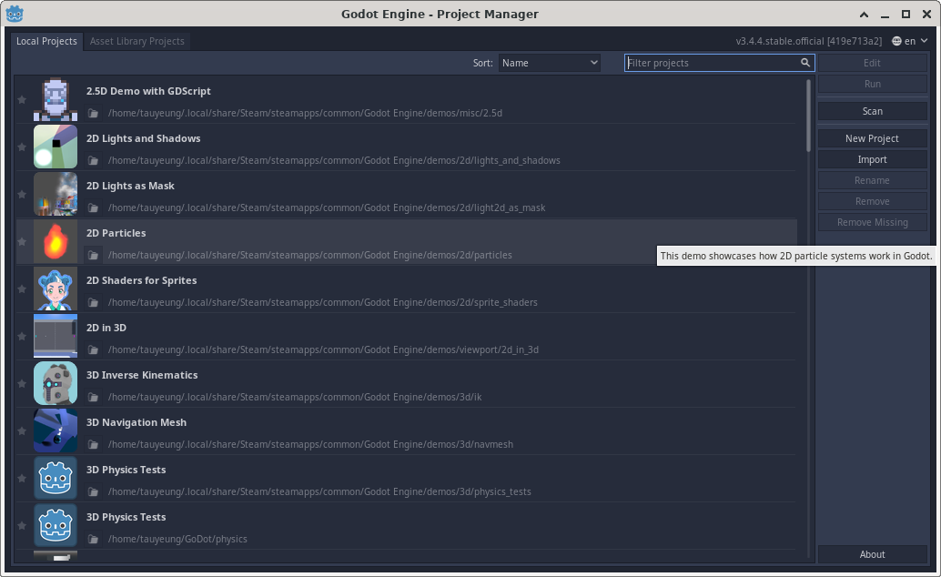
Task: Browse folder of 2D Shaders for Sprites
Action: pyautogui.click(x=93, y=302)
